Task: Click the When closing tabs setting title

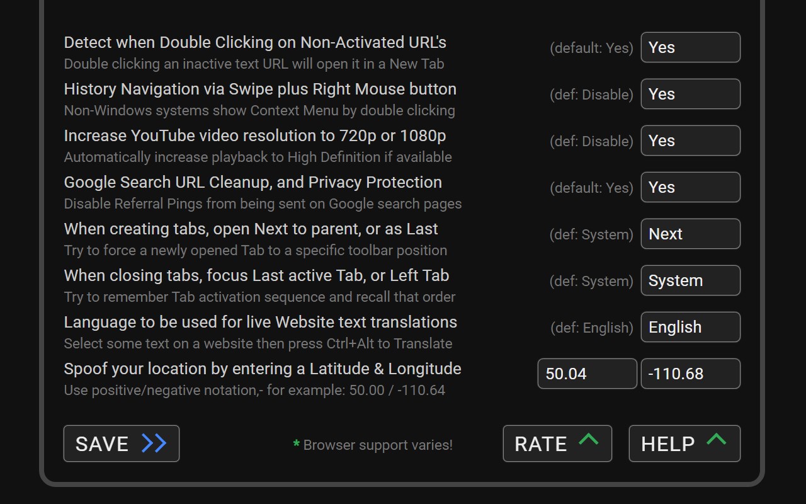Action: click(257, 275)
